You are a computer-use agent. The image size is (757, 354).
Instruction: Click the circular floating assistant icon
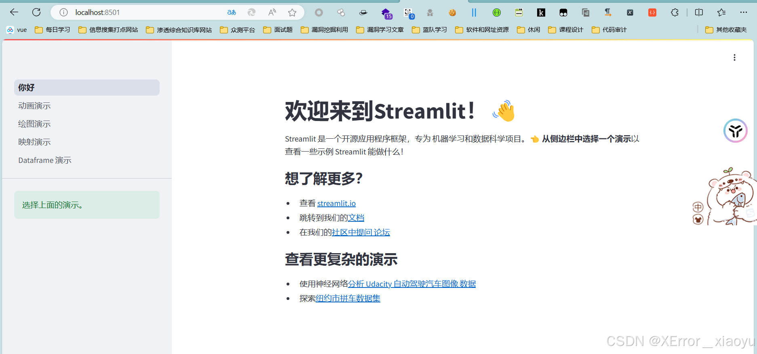tap(735, 131)
